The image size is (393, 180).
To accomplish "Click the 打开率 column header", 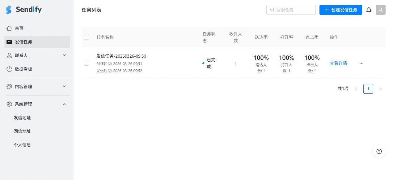I will coord(287,37).
